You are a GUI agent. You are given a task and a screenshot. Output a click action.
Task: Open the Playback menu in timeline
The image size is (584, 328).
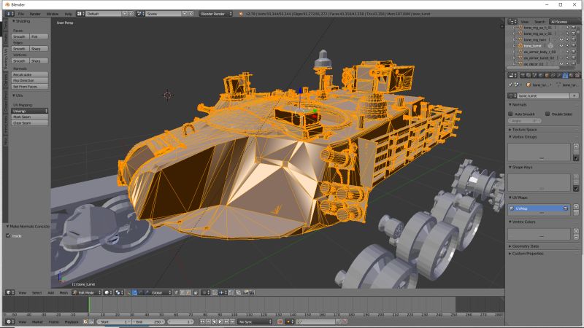pos(72,321)
